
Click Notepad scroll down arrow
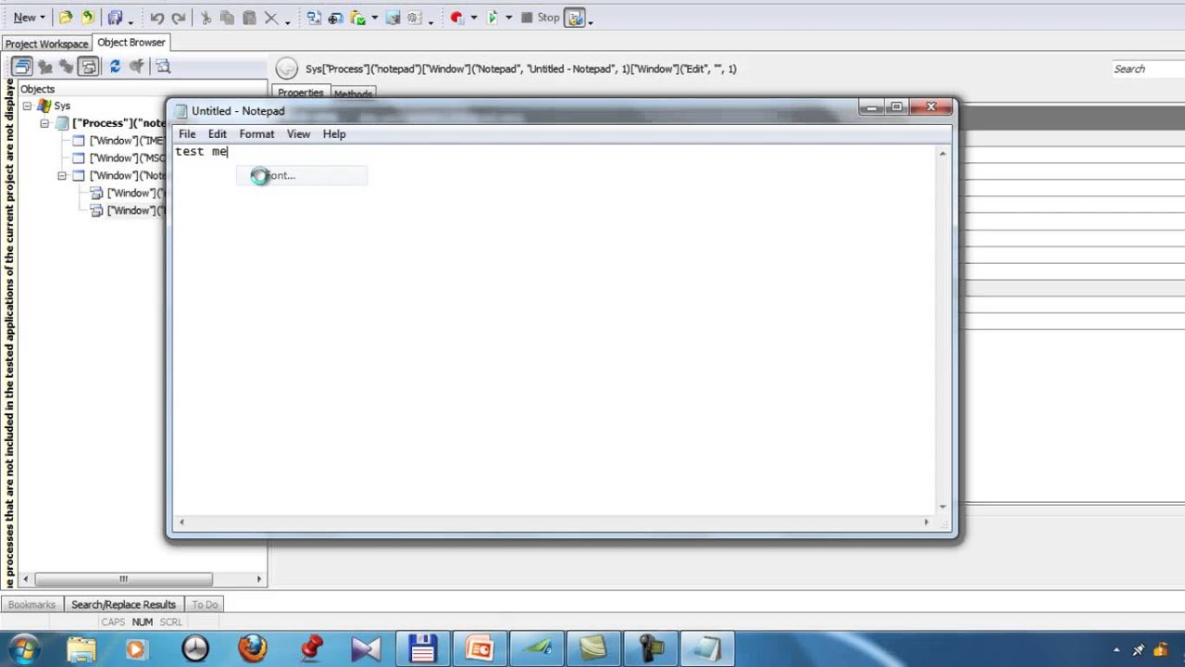point(942,507)
